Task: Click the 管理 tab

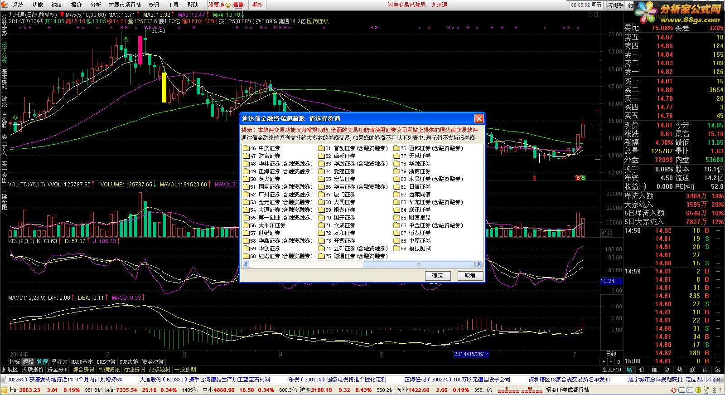Action: 43,362
